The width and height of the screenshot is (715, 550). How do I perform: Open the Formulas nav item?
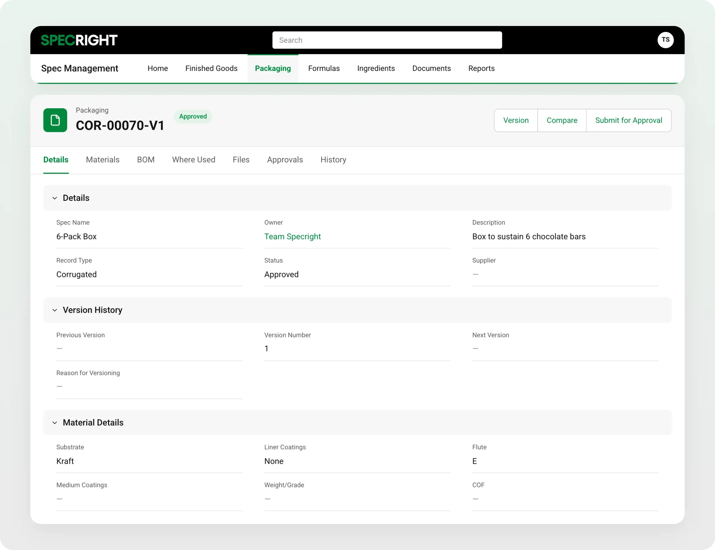pos(324,68)
